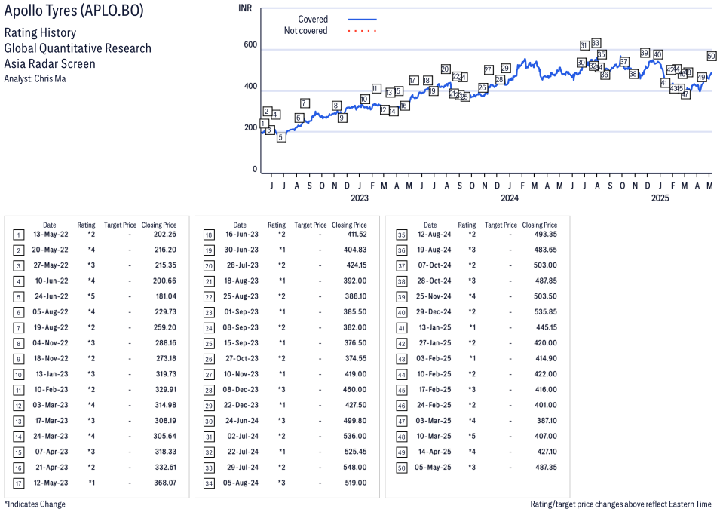Select the closing price 181.04
Screen dimensions: 720x509
(x=166, y=296)
